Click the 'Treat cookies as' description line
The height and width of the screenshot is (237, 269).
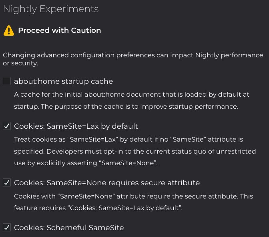(x=128, y=140)
